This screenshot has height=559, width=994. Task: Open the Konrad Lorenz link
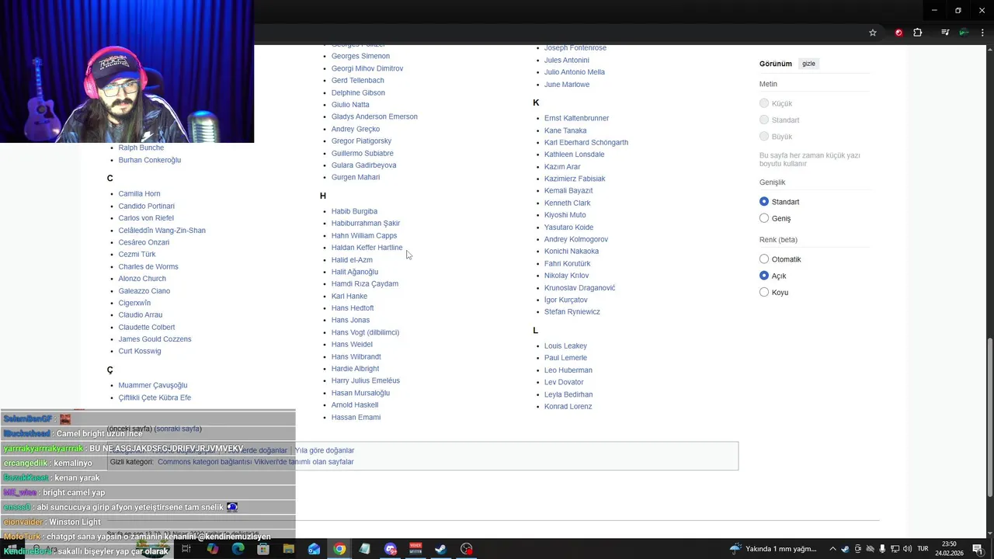click(568, 406)
